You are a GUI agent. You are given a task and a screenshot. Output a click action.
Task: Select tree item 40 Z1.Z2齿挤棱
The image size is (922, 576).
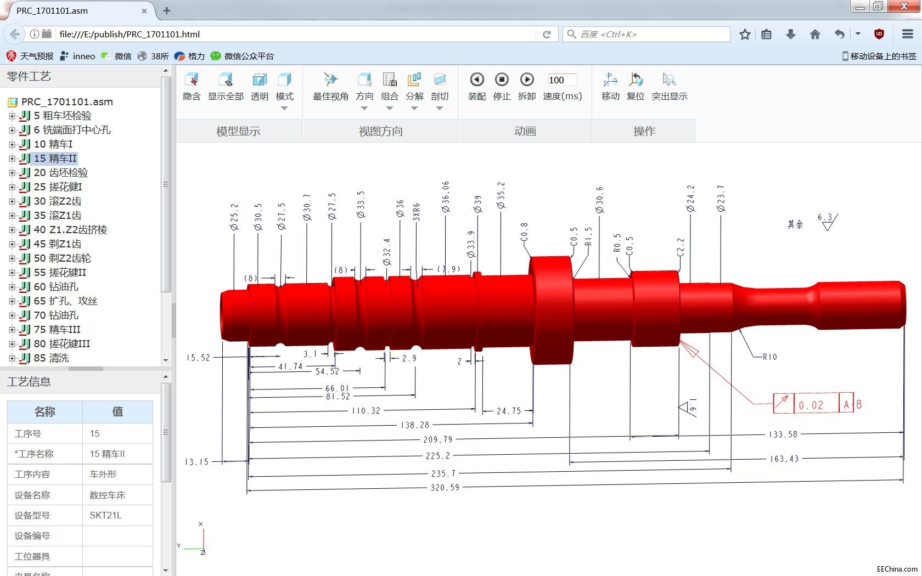70,230
